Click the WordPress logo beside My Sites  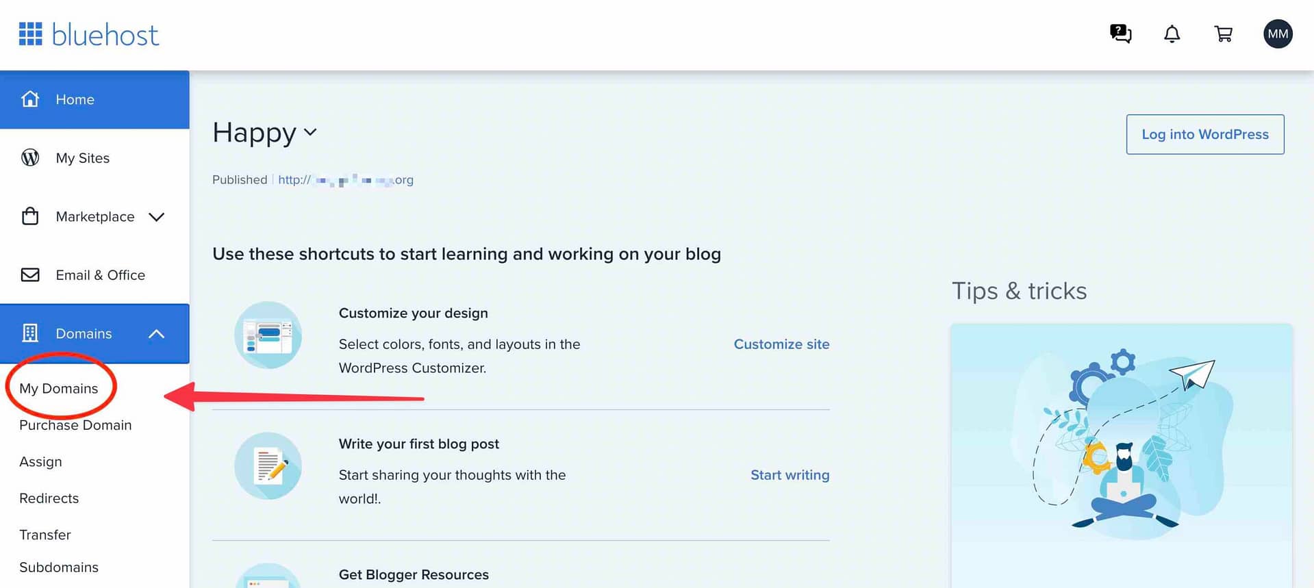[x=30, y=157]
